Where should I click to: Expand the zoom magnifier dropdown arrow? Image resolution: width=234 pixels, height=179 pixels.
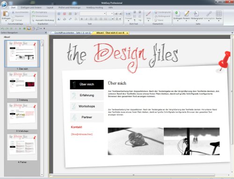coord(41,29)
